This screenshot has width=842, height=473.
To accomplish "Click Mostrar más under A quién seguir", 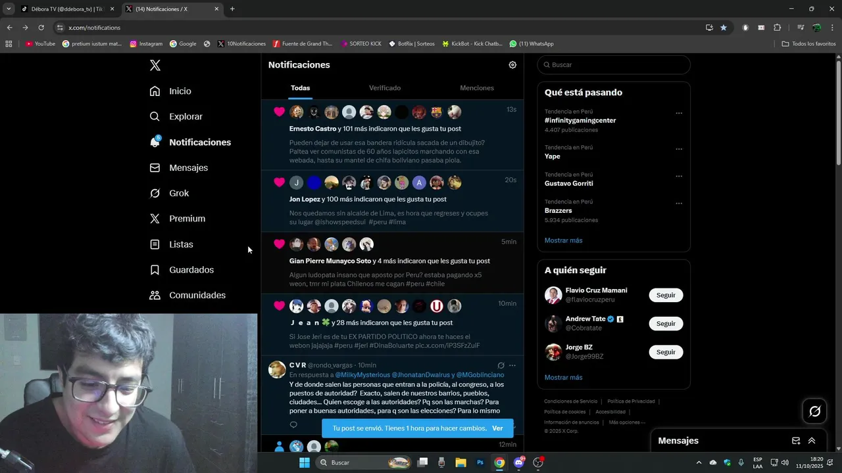I will [563, 378].
